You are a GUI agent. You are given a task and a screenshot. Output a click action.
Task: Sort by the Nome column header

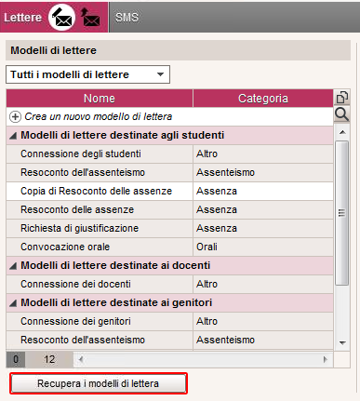[x=100, y=99]
